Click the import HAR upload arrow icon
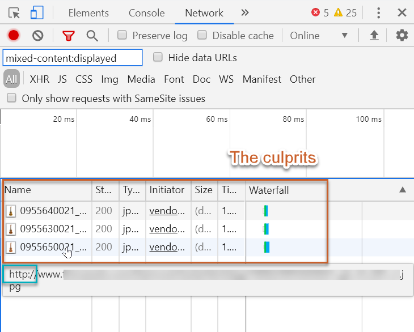 [x=374, y=36]
